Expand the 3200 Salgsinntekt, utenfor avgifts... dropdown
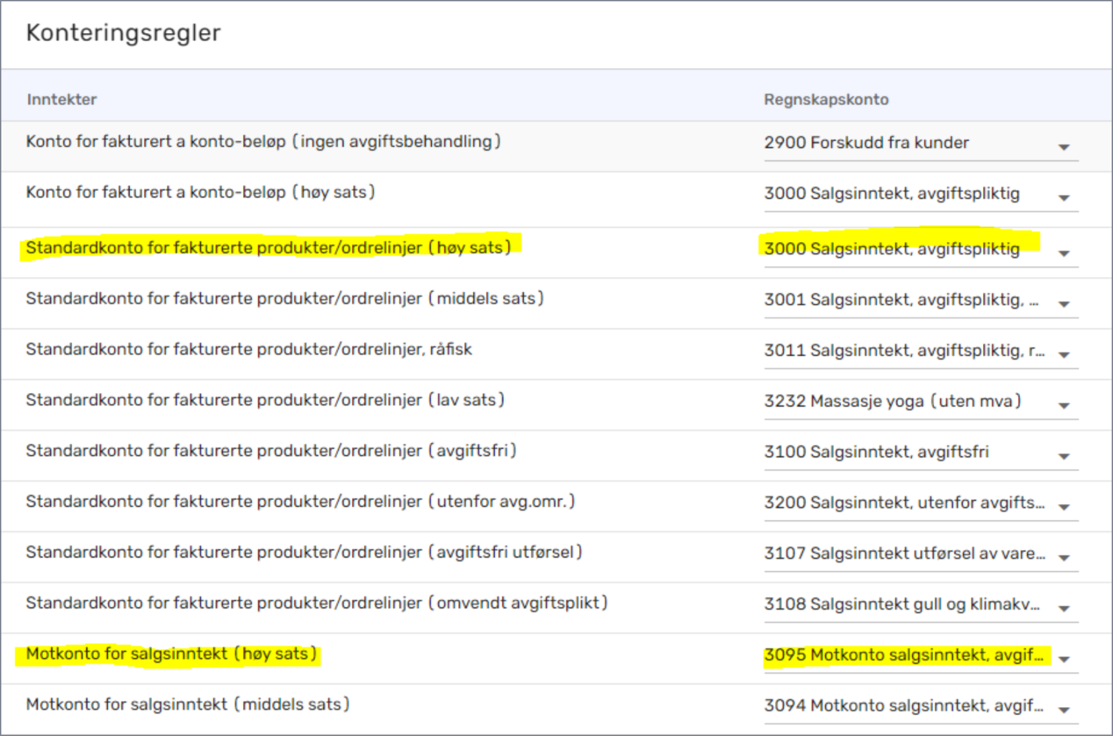1113x736 pixels. pos(1063,507)
